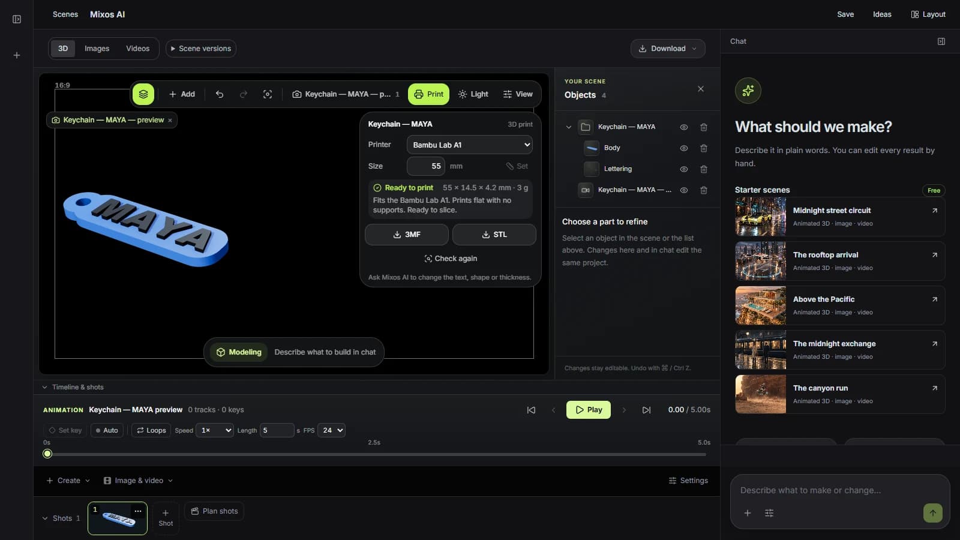Undo the last action
Image resolution: width=960 pixels, height=540 pixels.
pos(220,94)
